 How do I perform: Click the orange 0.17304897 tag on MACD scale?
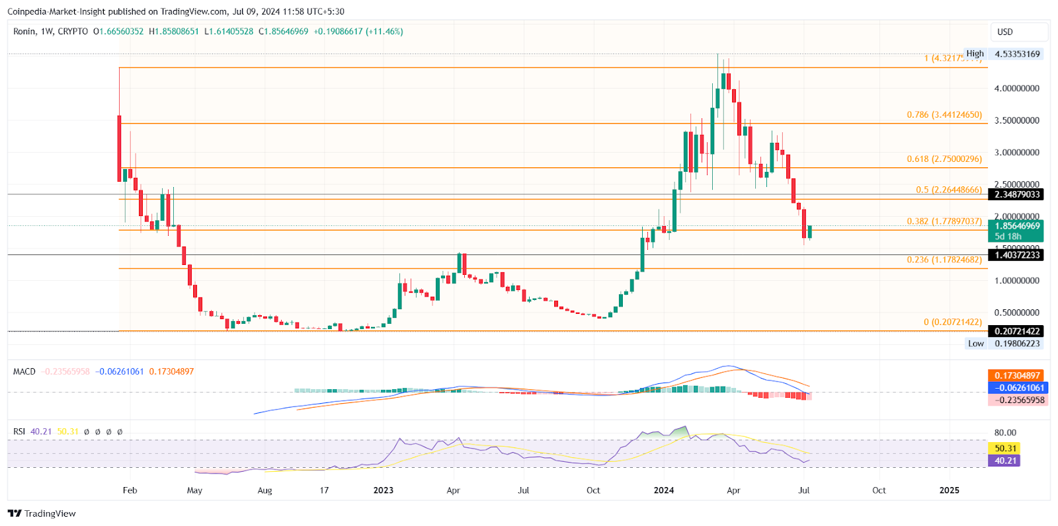[1016, 375]
